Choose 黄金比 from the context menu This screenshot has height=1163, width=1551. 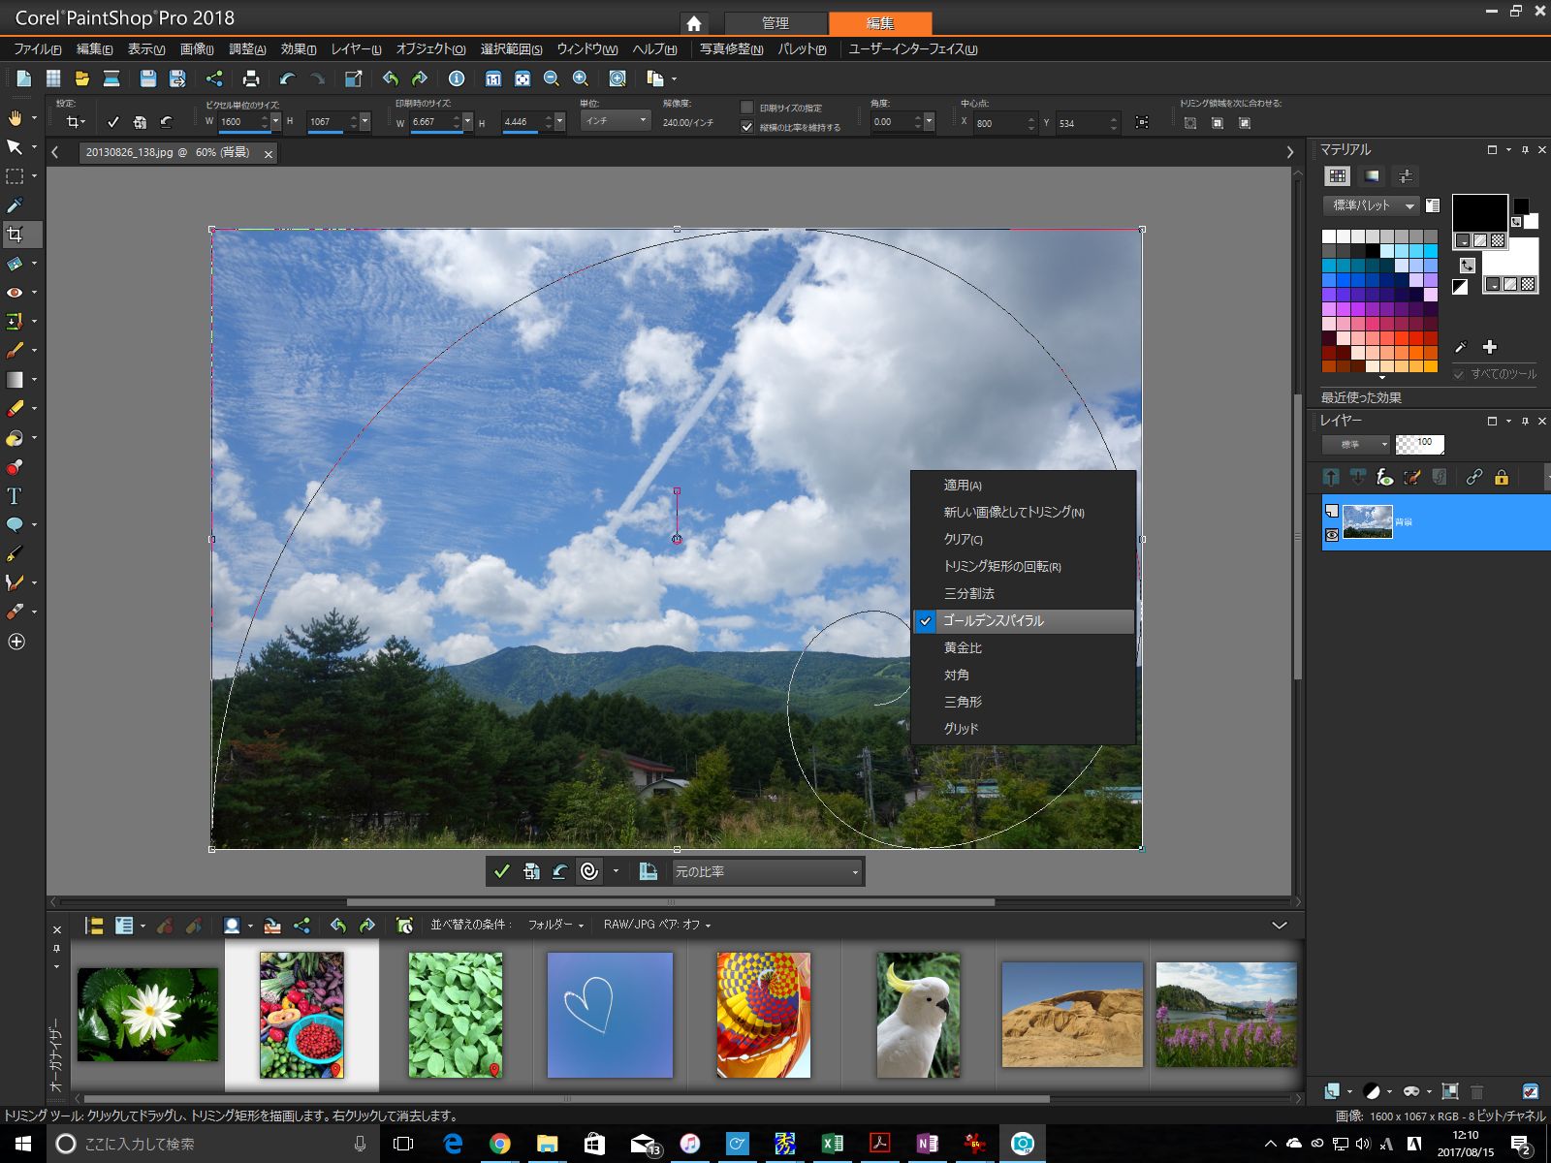click(1024, 647)
